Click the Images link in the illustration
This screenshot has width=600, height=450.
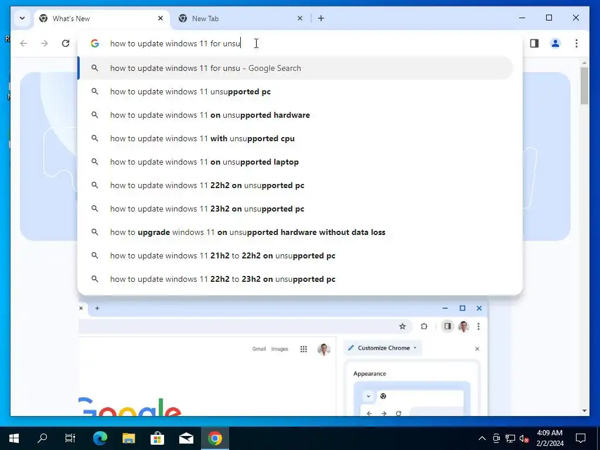click(279, 349)
